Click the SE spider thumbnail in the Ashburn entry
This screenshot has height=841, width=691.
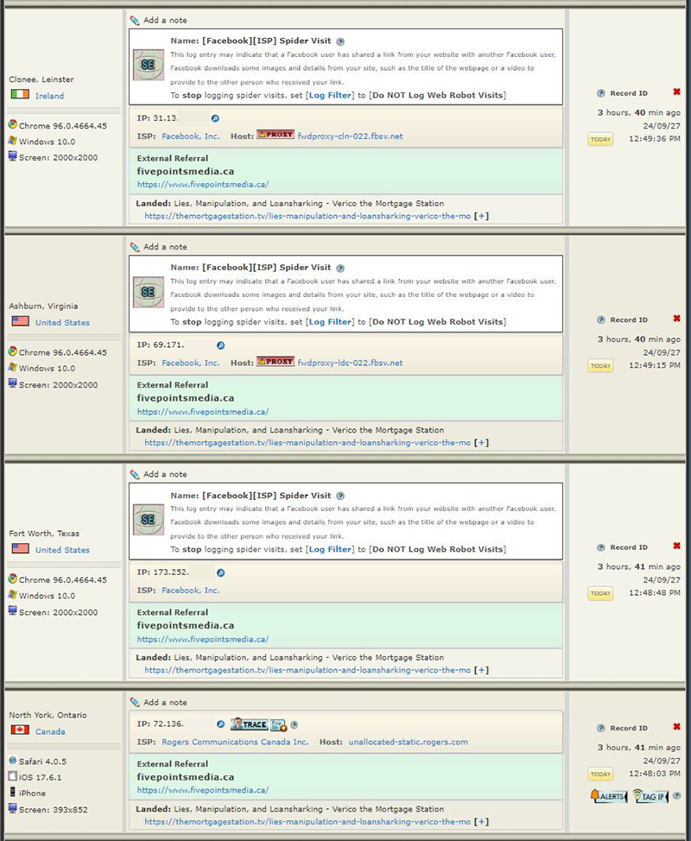149,292
